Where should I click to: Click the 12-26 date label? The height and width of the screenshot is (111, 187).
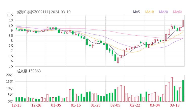36,105
